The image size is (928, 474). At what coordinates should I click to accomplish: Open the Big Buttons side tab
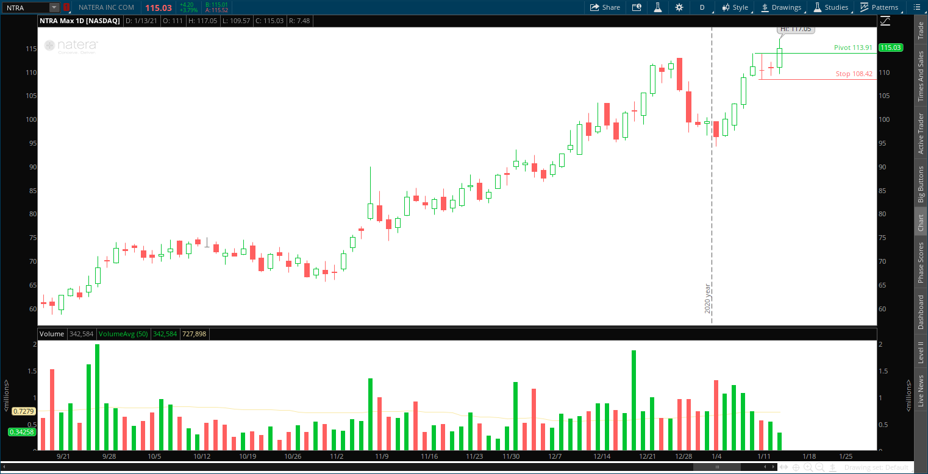921,184
